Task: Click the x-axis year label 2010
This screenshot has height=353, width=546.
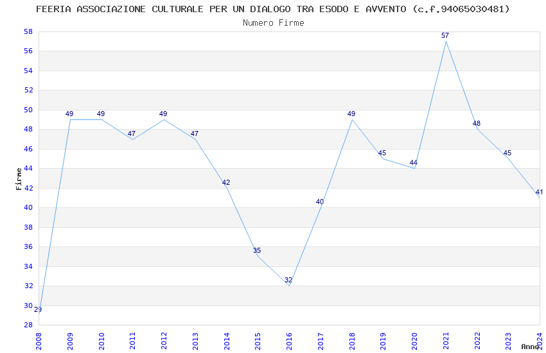Action: tap(101, 341)
